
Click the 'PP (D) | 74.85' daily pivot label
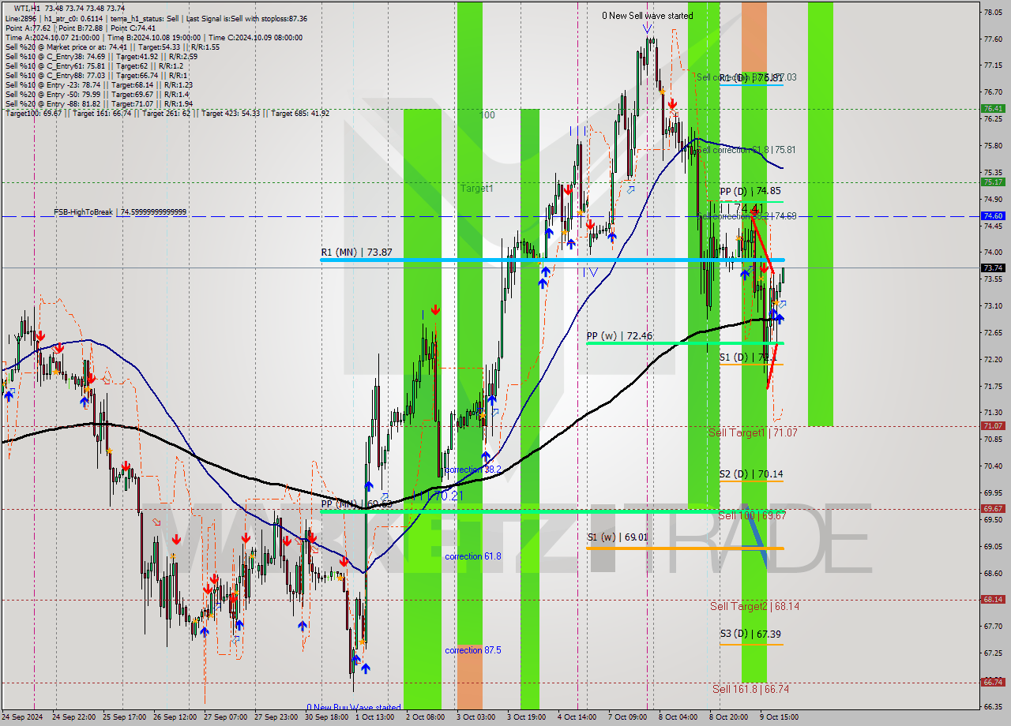[750, 191]
